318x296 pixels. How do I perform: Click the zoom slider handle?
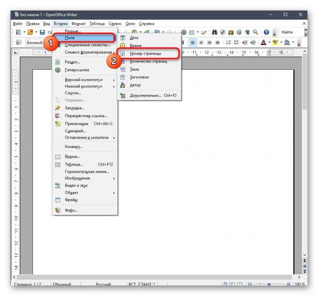(269, 284)
